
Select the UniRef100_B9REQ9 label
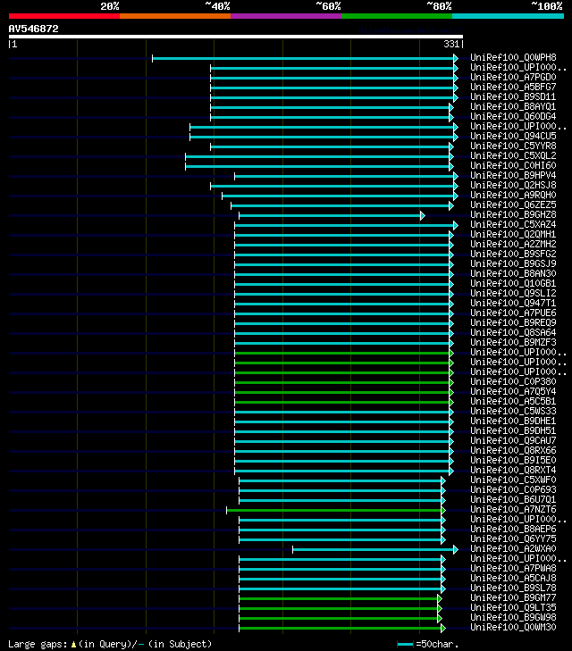click(x=513, y=322)
